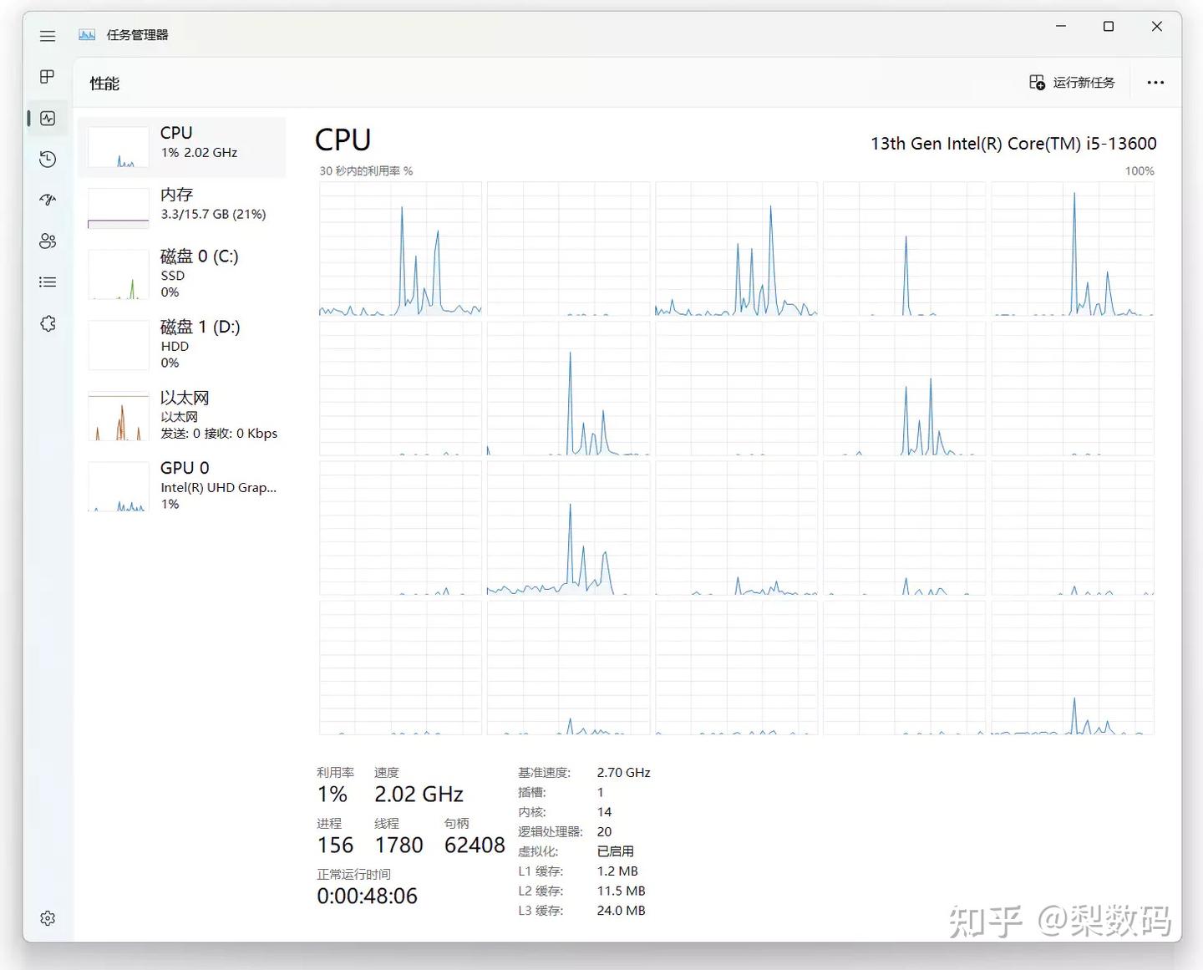This screenshot has width=1203, height=970.
Task: Open the Services page
Action: pos(47,323)
